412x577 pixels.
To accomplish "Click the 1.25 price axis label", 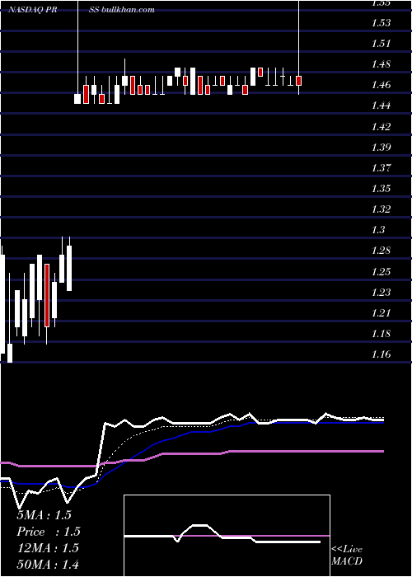I will (381, 271).
